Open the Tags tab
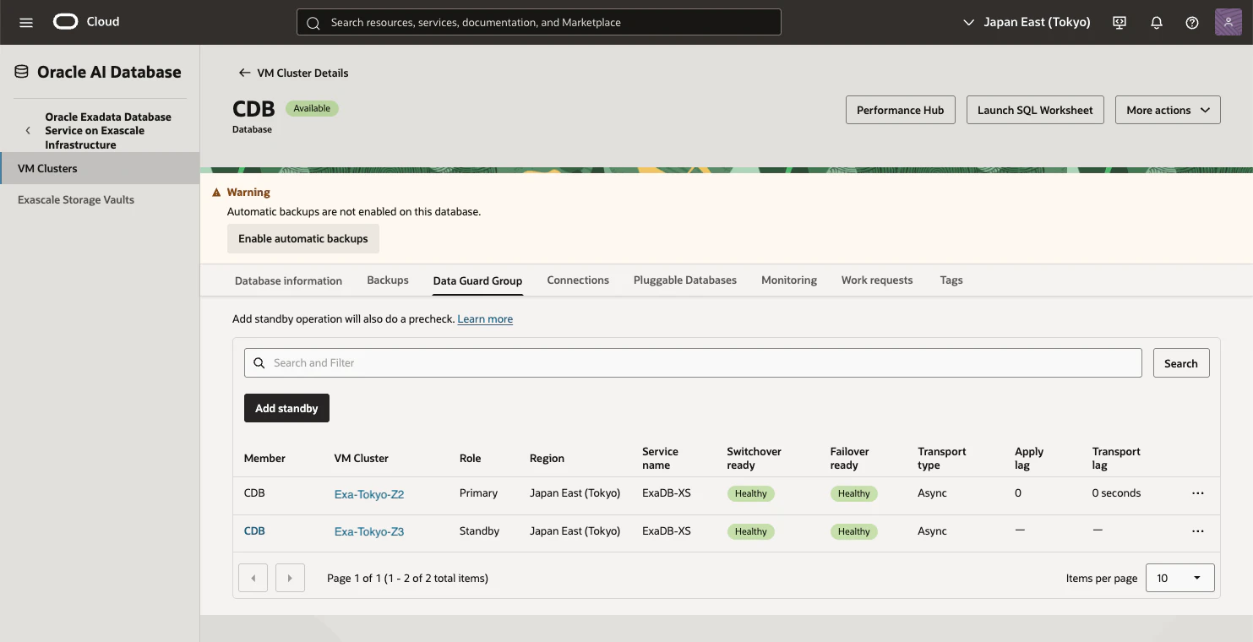 click(x=951, y=280)
